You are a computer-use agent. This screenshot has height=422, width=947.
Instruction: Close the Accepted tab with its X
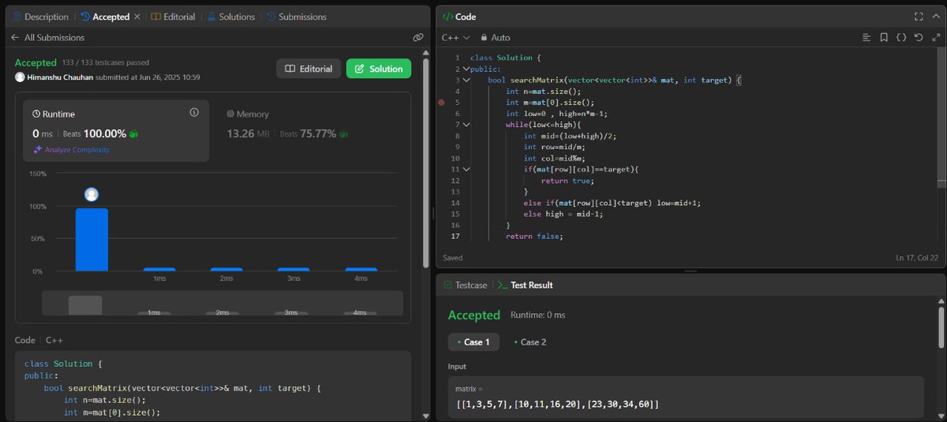[x=137, y=17]
